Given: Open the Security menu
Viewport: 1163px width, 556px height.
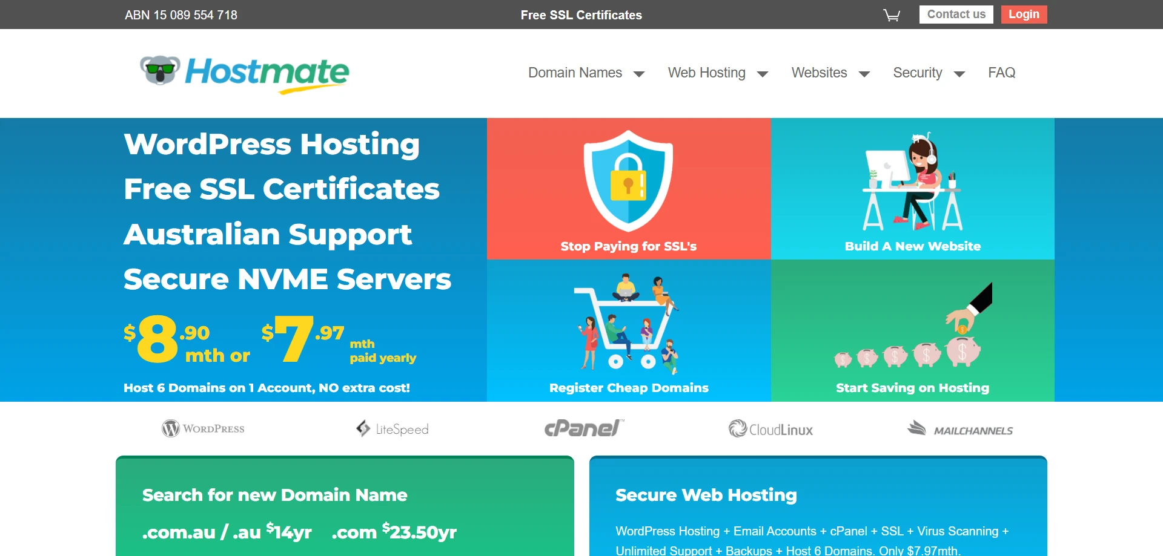Looking at the screenshot, I should 918,73.
